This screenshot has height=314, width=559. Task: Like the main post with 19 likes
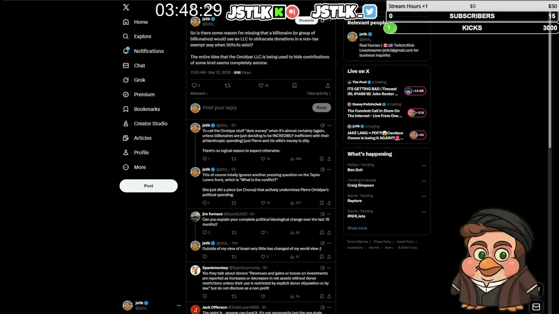coord(261,85)
